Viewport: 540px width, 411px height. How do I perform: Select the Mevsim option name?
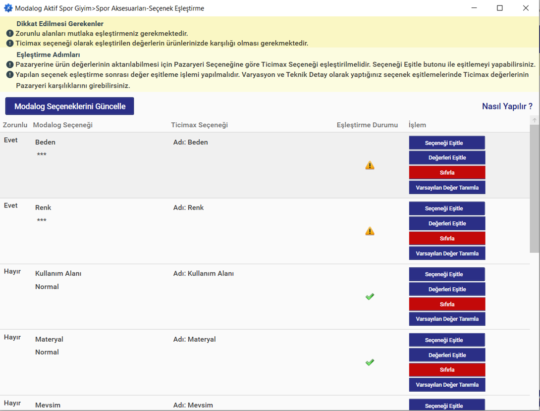pos(48,405)
